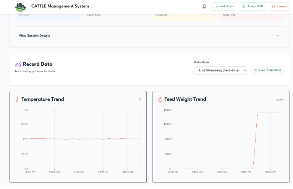Click the thermometer icon beside Temperature Trend
Image resolution: width=293 pixels, height=189 pixels.
[x=17, y=100]
